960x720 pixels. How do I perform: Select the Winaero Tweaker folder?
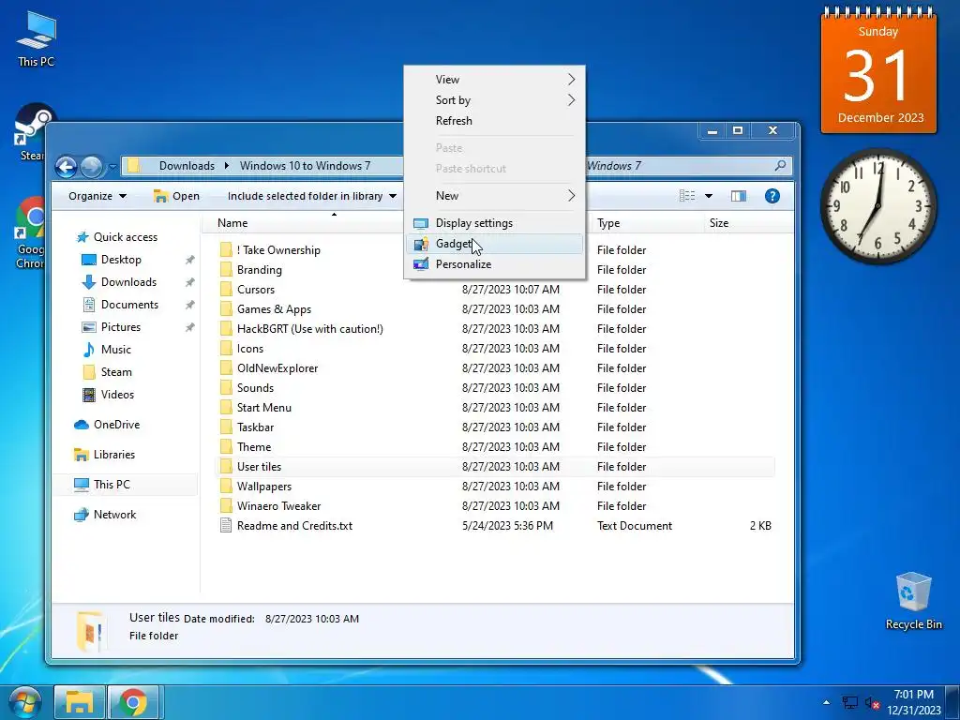coord(278,505)
